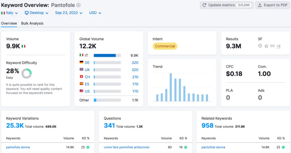Switch to the Bulk Analysis tab
The height and width of the screenshot is (153, 291).
(32, 23)
